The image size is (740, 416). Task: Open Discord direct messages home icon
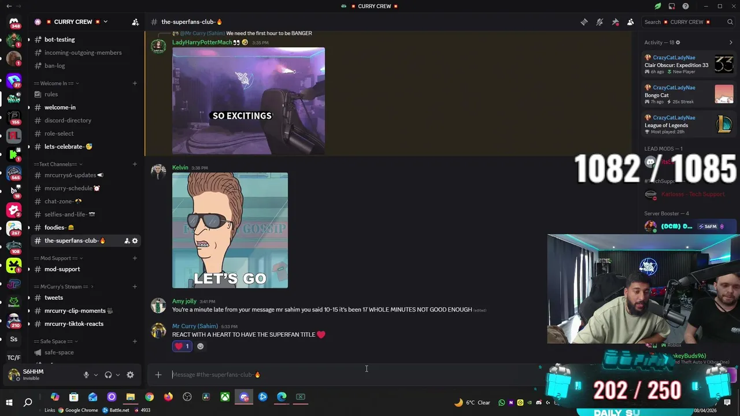[x=14, y=23]
